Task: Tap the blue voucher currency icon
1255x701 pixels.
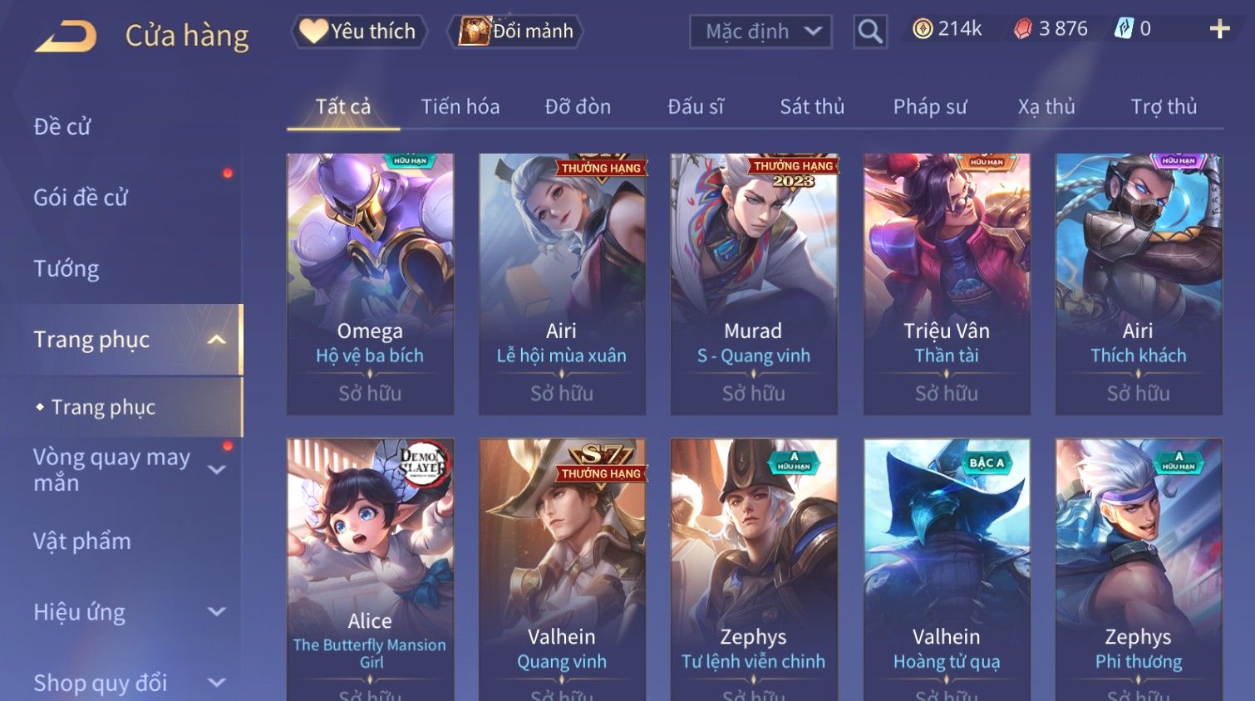Action: (1124, 29)
